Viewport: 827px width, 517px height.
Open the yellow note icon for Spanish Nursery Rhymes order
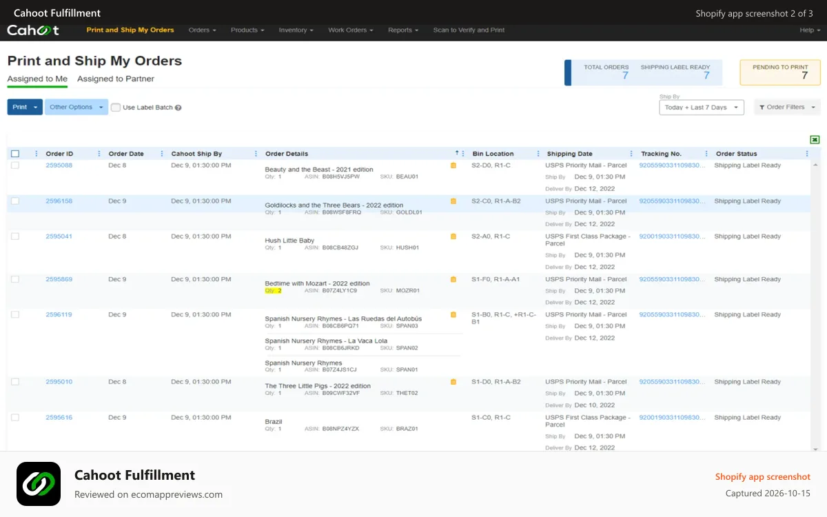453,314
